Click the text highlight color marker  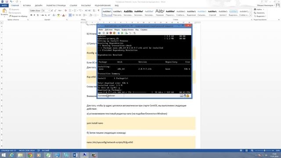[58, 15]
